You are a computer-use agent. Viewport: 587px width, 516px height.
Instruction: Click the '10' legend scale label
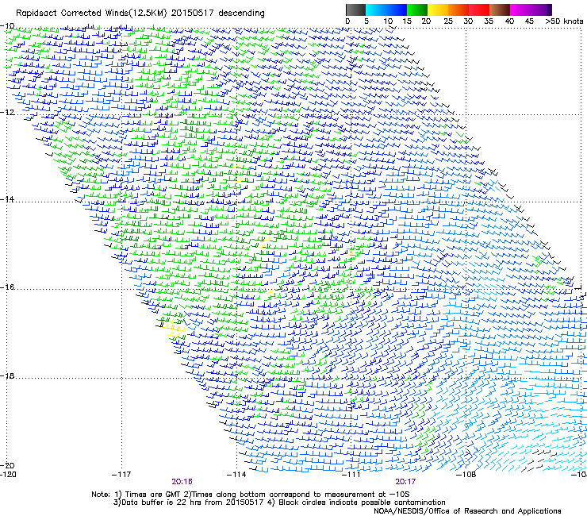click(388, 21)
